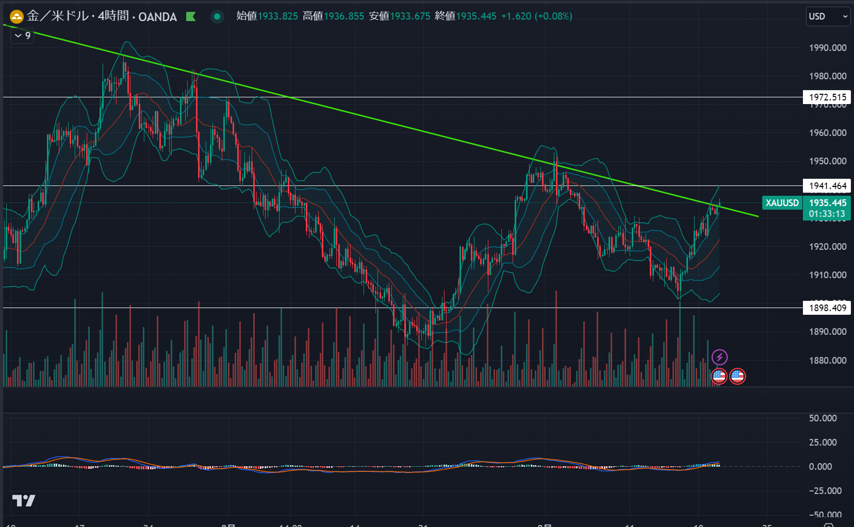Click the TradingView logo on the chart
The width and height of the screenshot is (854, 527).
(x=24, y=500)
